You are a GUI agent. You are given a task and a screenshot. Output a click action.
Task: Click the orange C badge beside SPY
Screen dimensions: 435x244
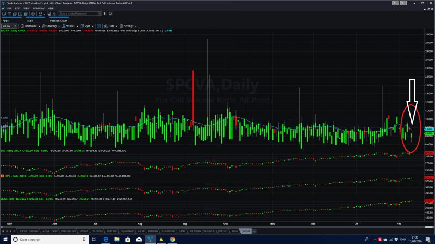coord(2,176)
